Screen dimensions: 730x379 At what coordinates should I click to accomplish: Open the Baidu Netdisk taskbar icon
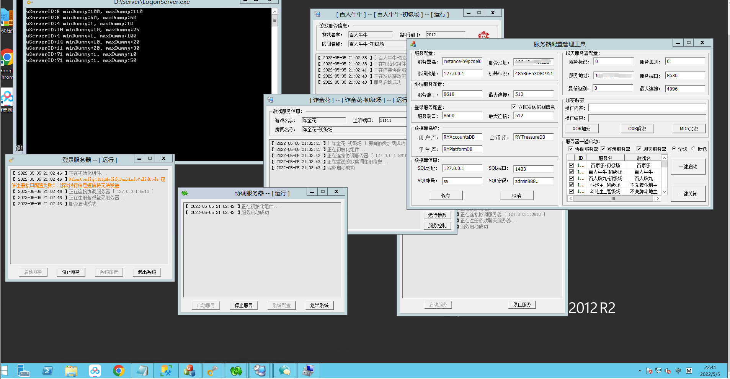(95, 371)
